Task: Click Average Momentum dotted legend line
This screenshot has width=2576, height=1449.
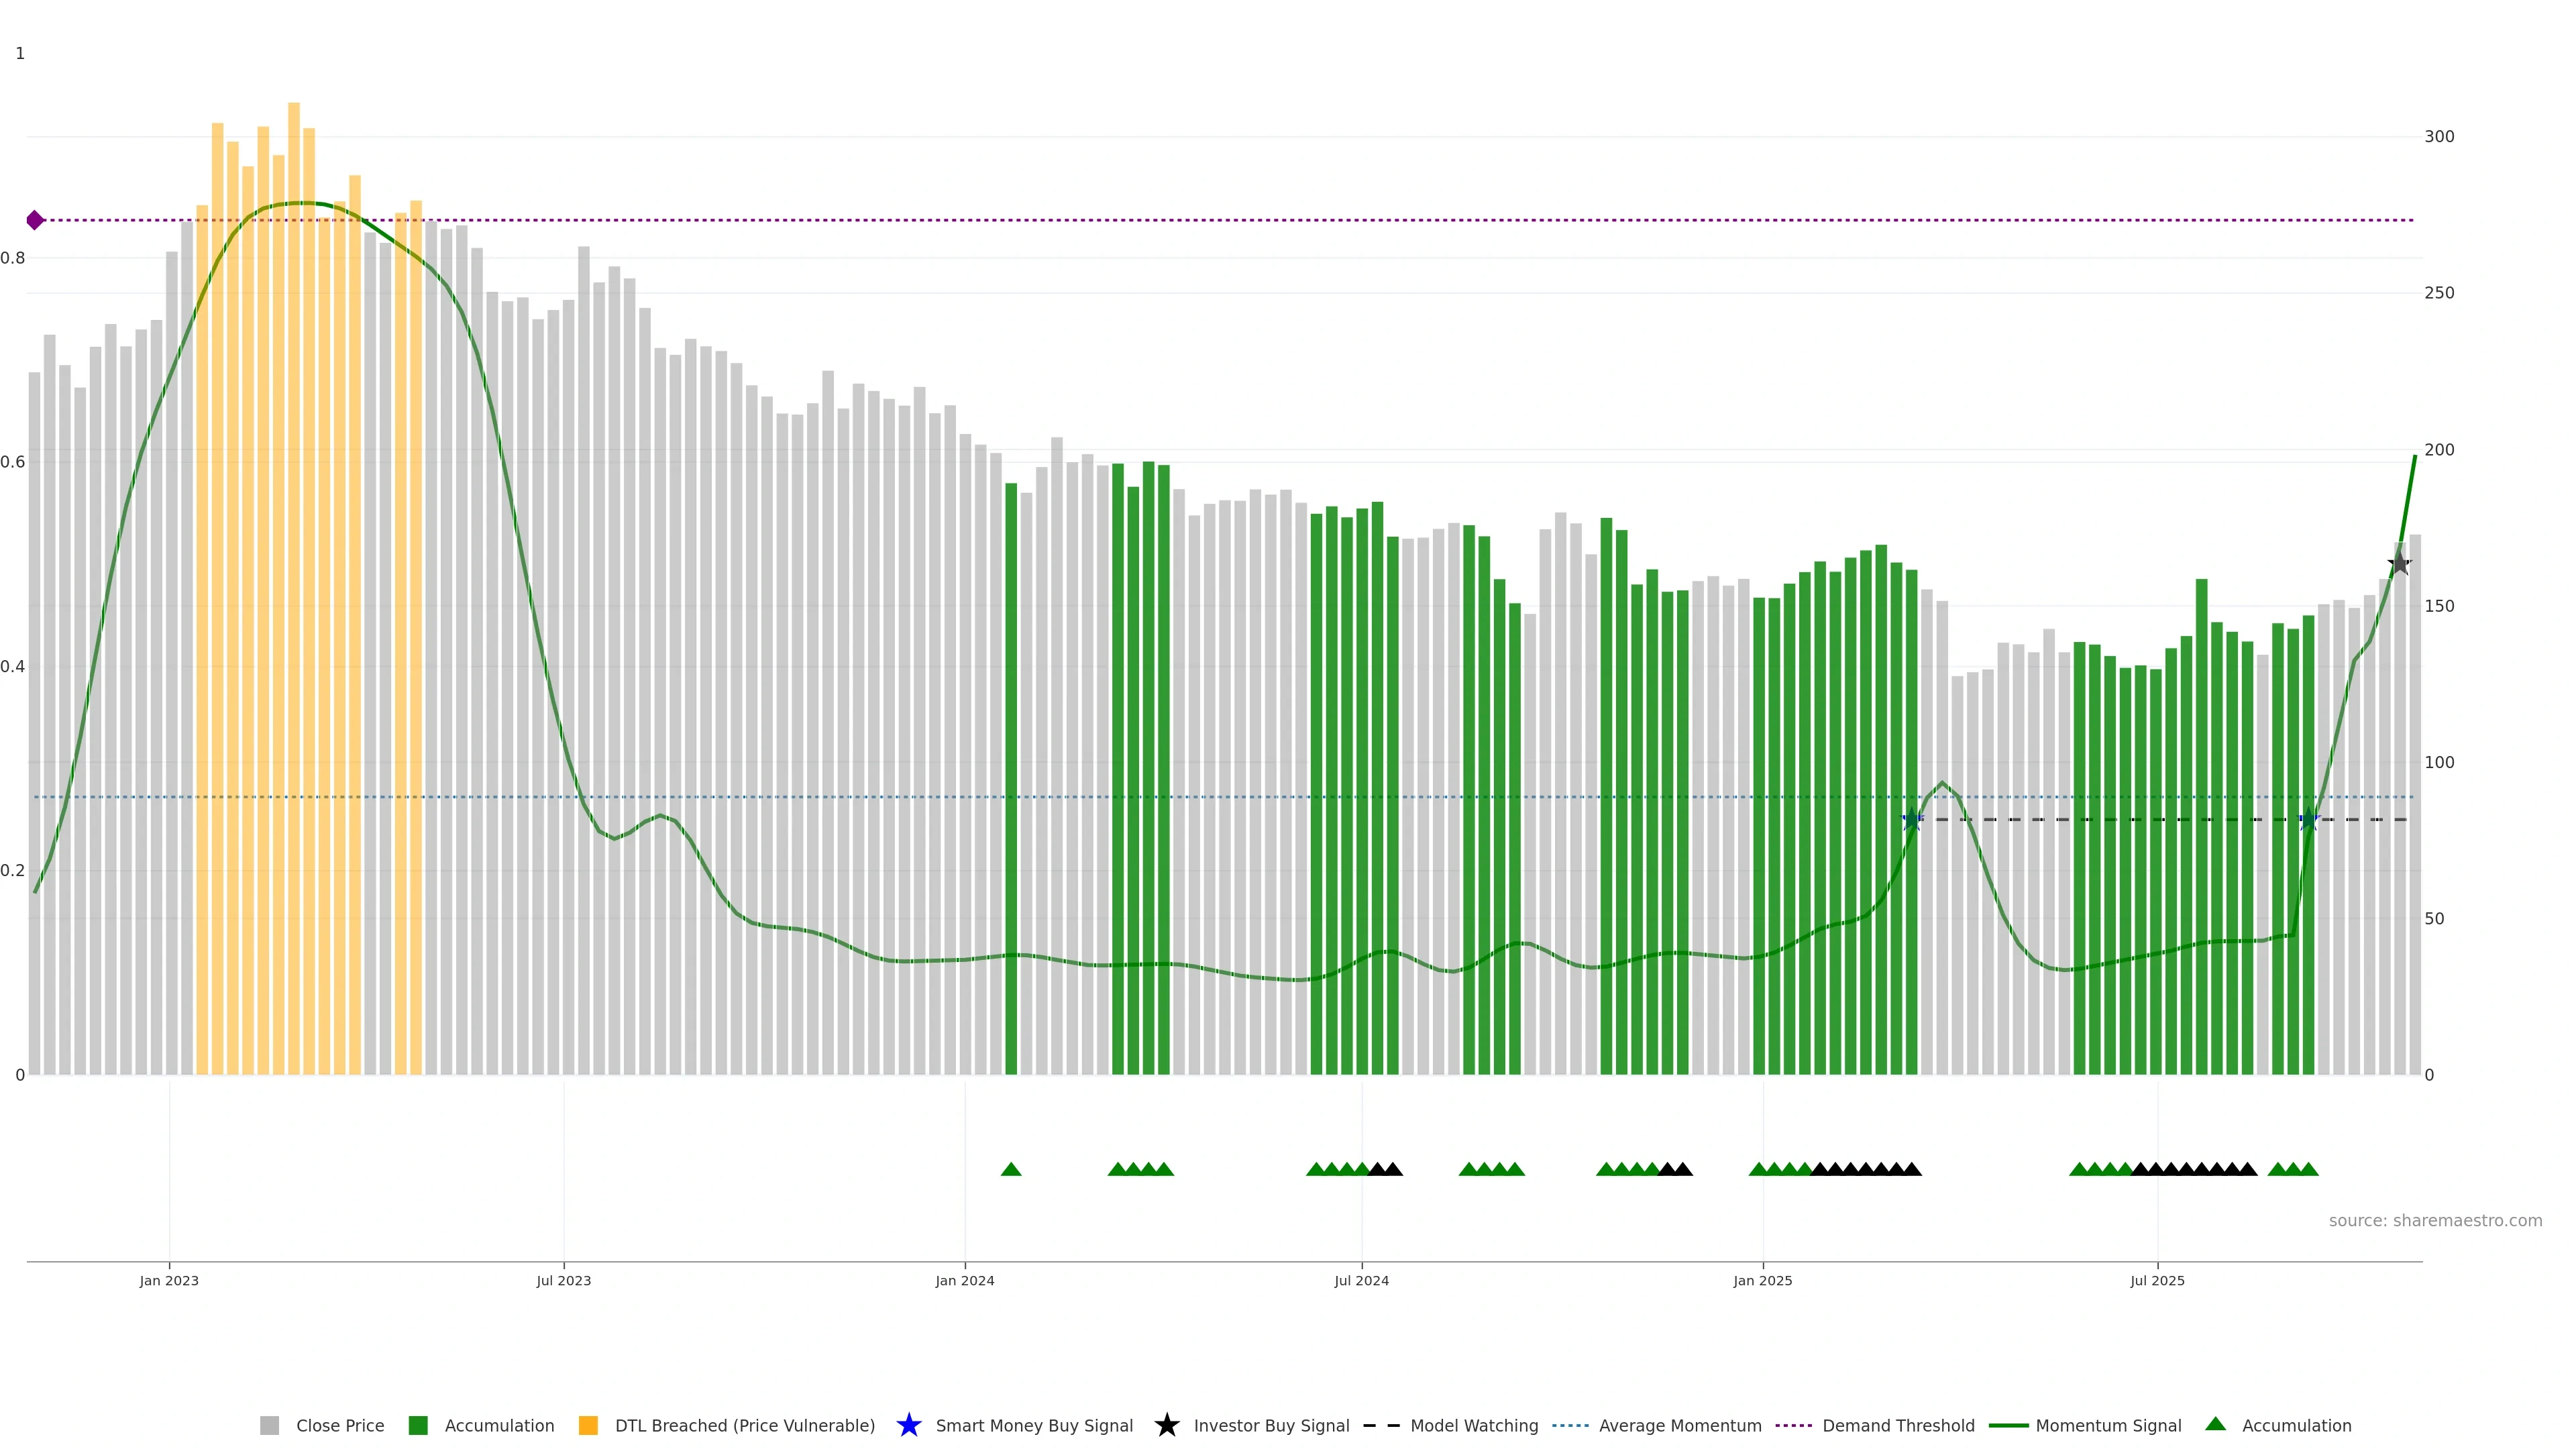Action: pyautogui.click(x=1570, y=1426)
